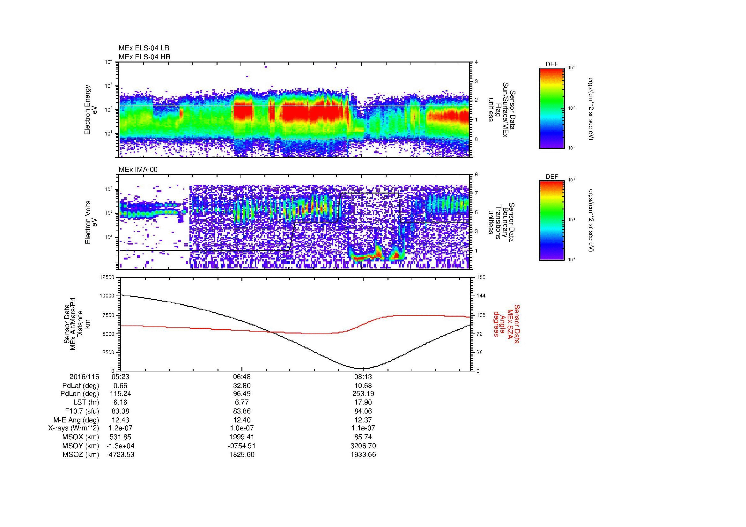
Task: Click the X-rays (W/m**2) row label
Action: [74, 428]
